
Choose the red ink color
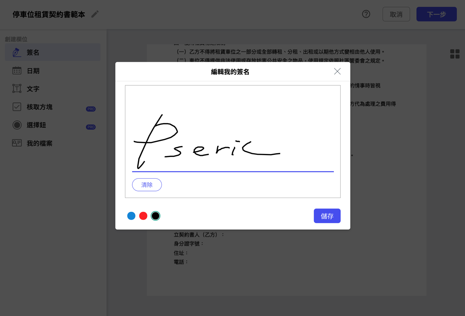(x=143, y=216)
